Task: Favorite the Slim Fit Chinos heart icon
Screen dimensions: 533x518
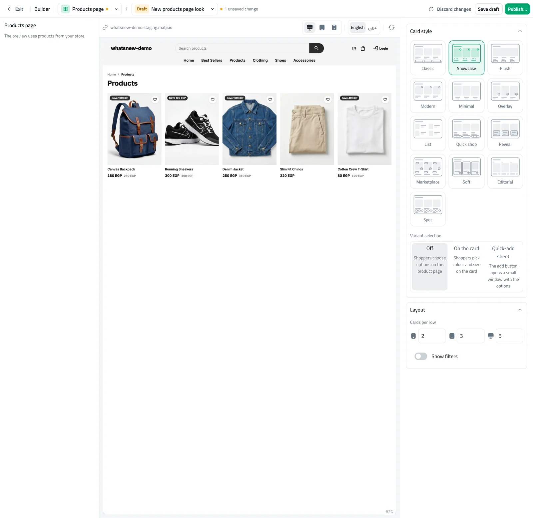Action: click(328, 100)
